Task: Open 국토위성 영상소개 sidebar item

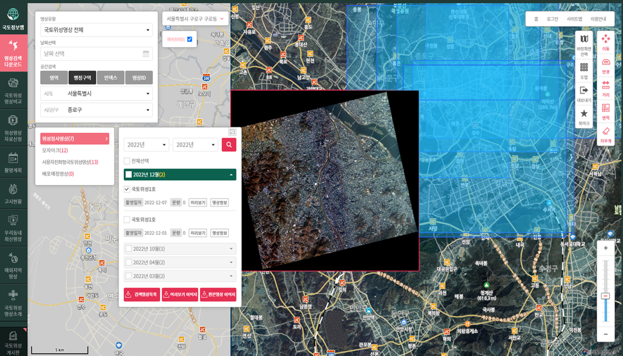Action: (x=13, y=303)
